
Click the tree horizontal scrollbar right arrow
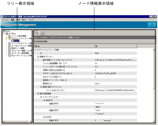31,122
